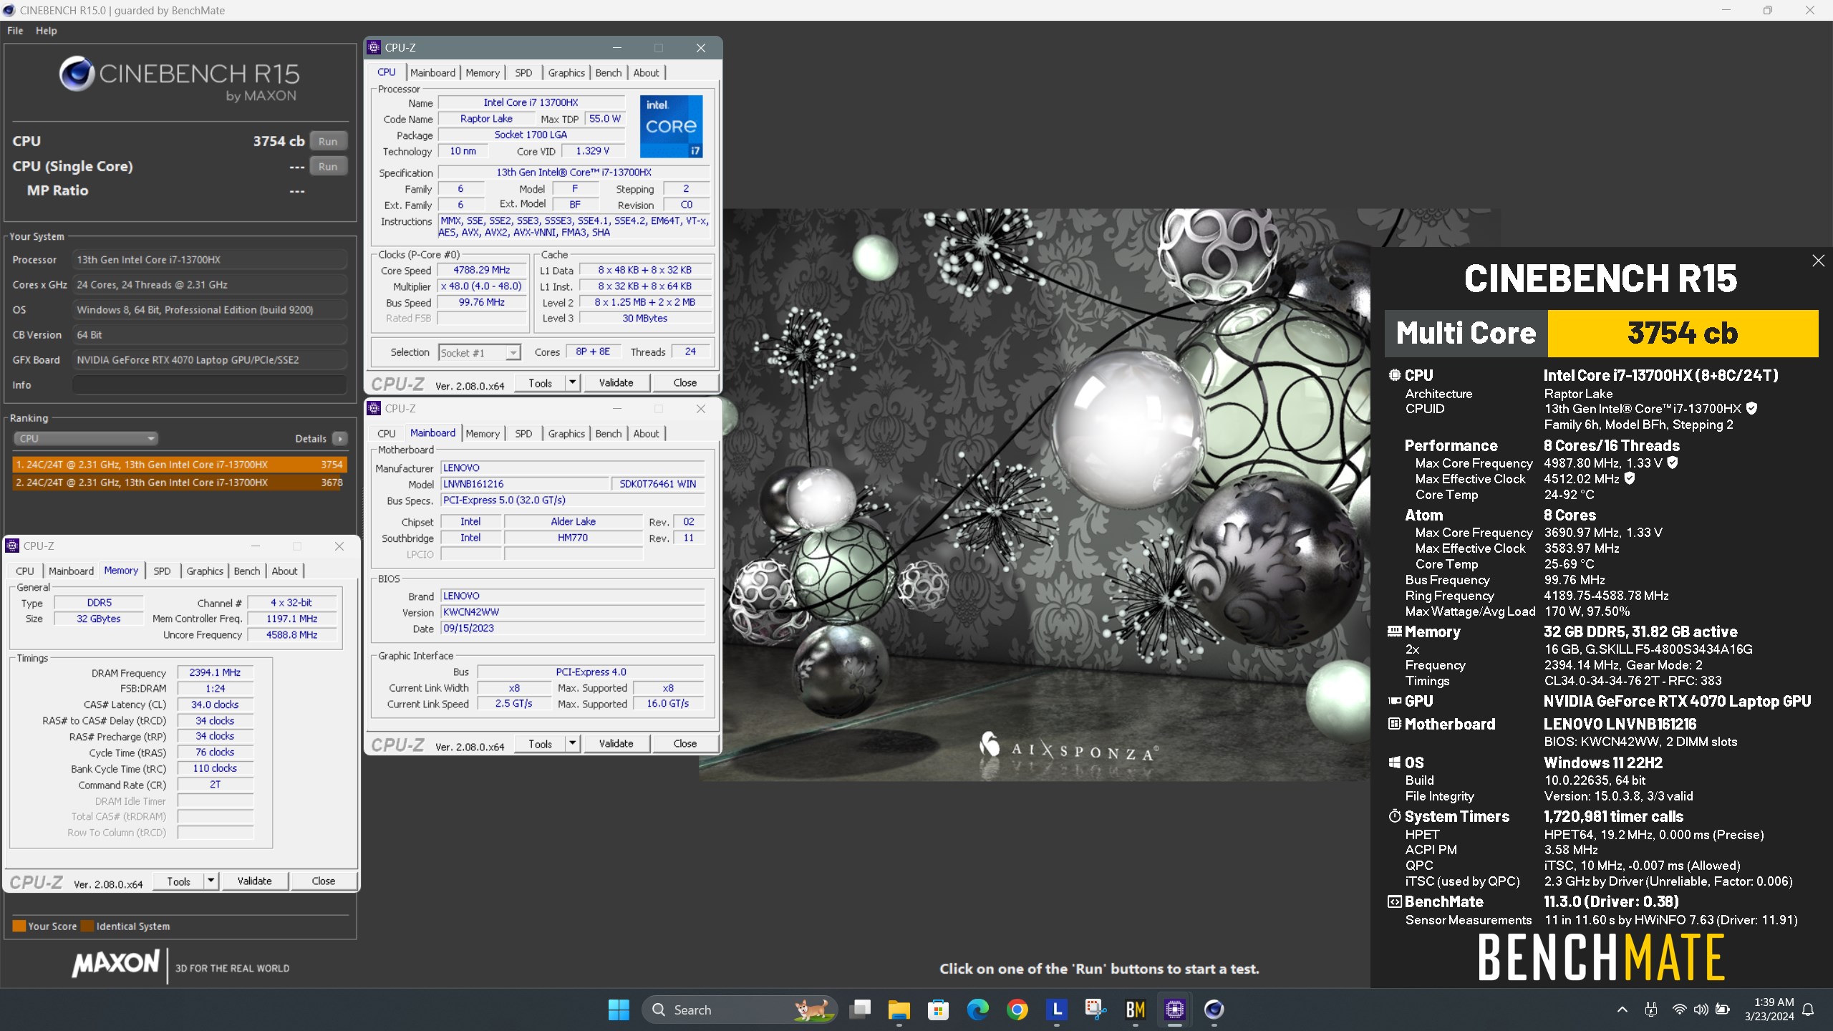The image size is (1833, 1031).
Task: Click verified shield beside Max Core Frequency
Action: click(1673, 463)
